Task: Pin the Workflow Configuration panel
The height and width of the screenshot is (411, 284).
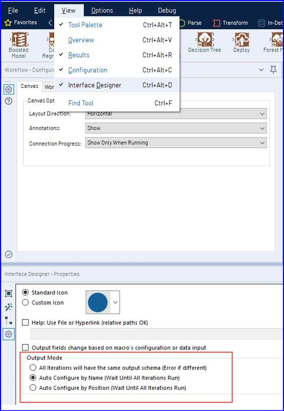Action: coord(273,70)
